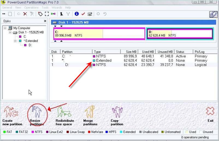Click the Resize/Move partition double-arrow toolbar icon
The width and height of the screenshot is (219, 141).
(4, 14)
